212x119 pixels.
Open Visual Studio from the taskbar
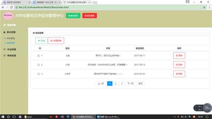coord(62,117)
